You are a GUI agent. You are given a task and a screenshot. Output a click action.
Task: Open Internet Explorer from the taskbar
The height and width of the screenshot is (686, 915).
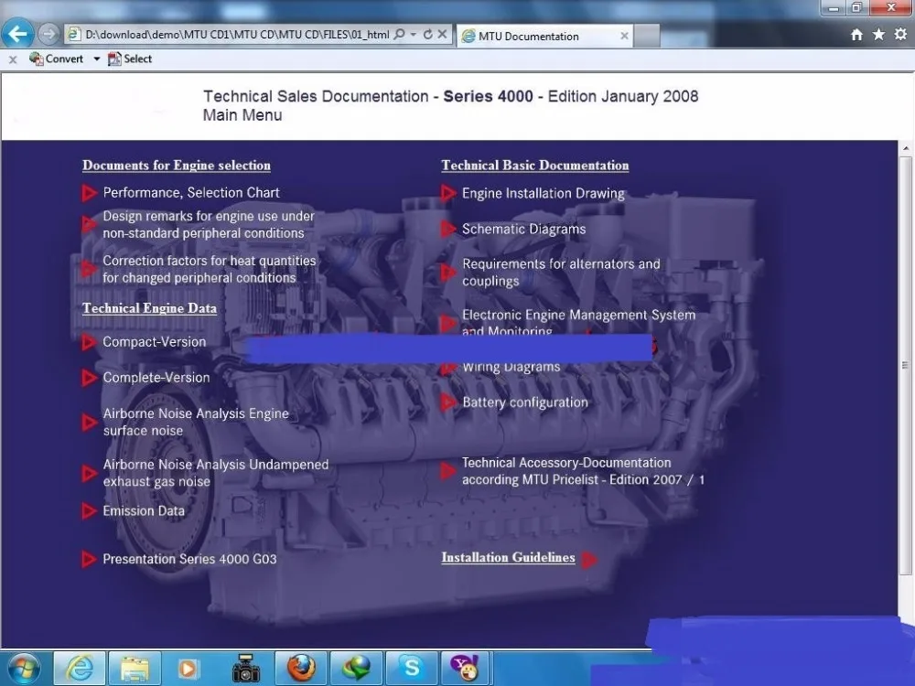coord(80,668)
